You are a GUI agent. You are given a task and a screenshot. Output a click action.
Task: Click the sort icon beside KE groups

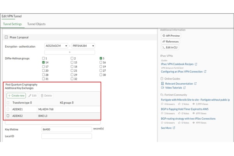tap(73, 103)
